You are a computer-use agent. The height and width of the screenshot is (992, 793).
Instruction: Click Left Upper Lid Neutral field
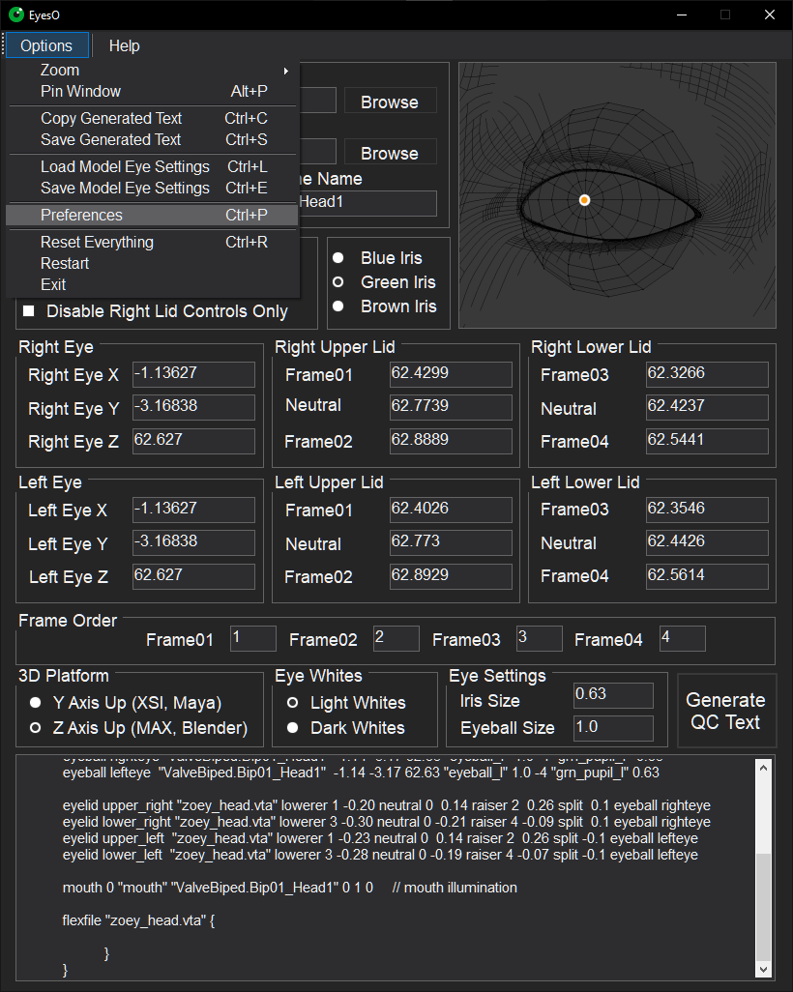[x=451, y=542]
